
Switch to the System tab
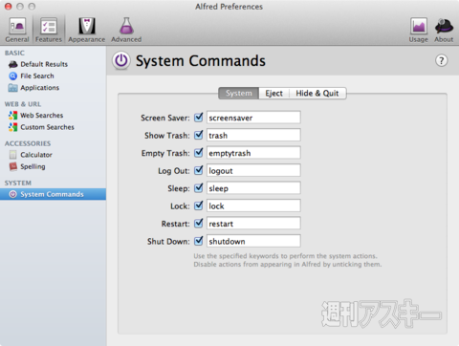(238, 93)
